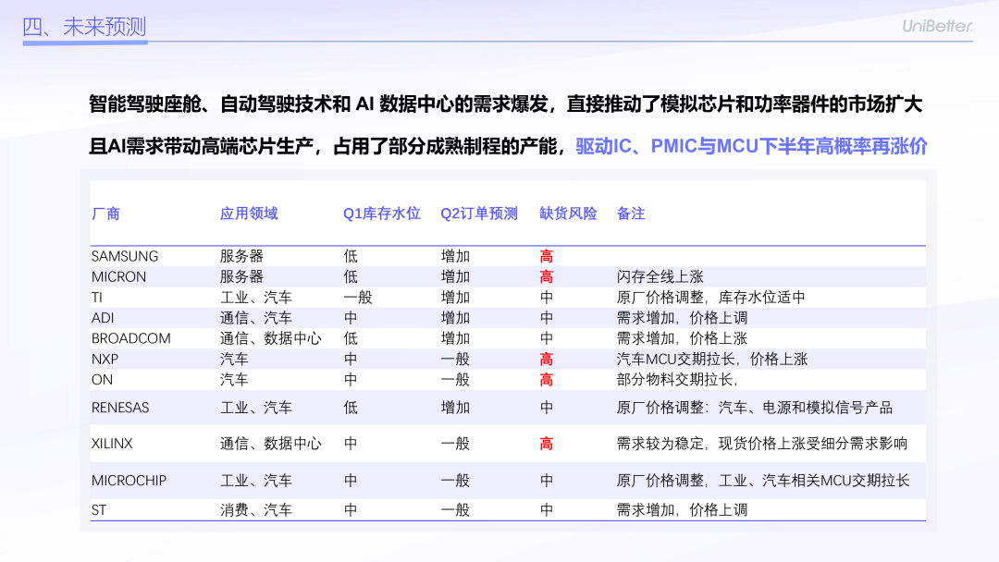Click 工业、汽车 in the TI row
Screen dimensions: 999x562
pyautogui.click(x=256, y=298)
